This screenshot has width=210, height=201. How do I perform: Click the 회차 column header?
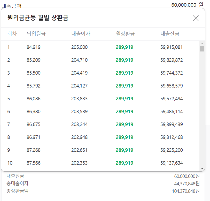(12, 34)
